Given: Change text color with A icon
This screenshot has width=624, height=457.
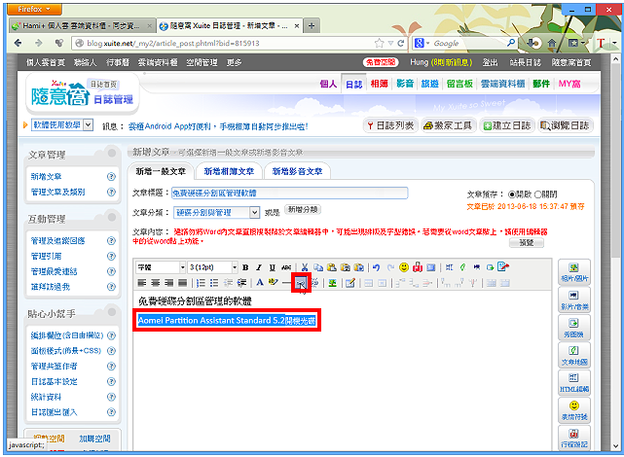Looking at the screenshot, I should pos(260,283).
